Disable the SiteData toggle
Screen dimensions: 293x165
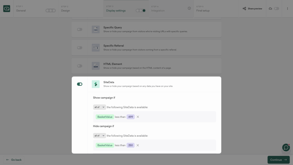coord(79,84)
